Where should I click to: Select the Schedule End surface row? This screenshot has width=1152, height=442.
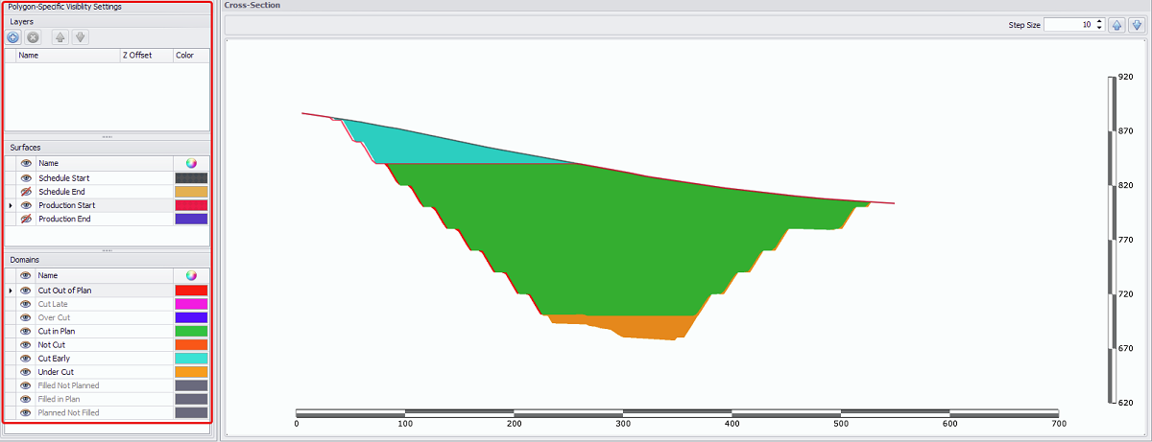coord(108,192)
